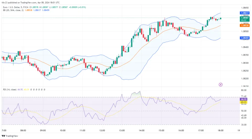Click the purple lightning bolt event icon

(x=220, y=84)
